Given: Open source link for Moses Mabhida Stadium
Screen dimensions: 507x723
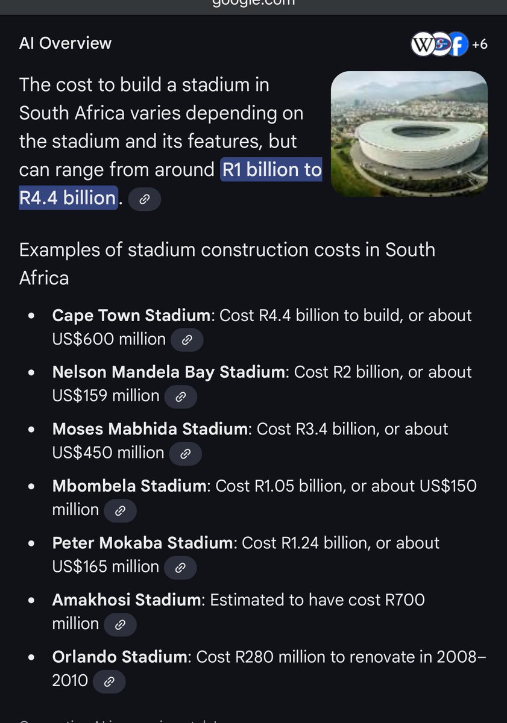Looking at the screenshot, I should tap(185, 453).
